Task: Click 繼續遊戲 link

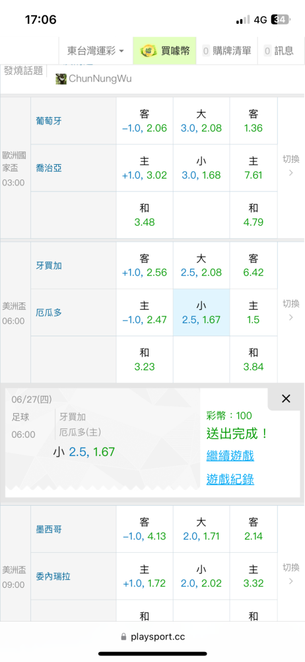Action: [x=230, y=456]
